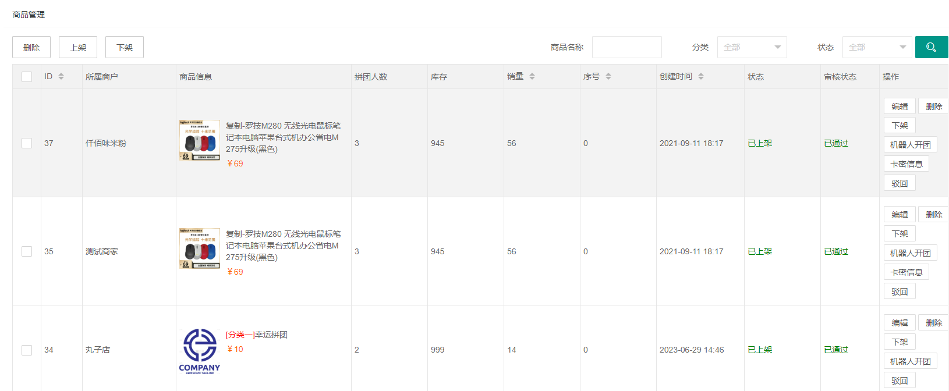
Task: Click 机器人开团 for product ID 35
Action: click(910, 253)
